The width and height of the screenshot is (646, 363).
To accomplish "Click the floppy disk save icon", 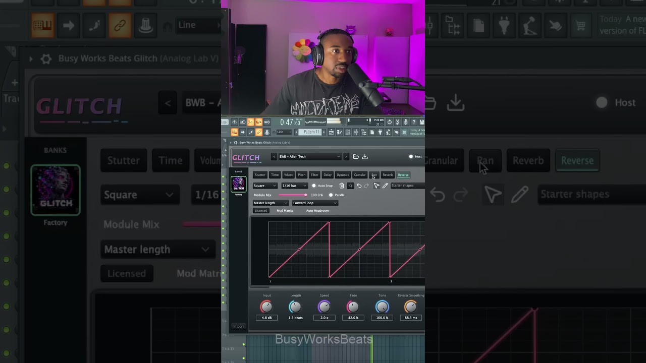I will 422,122.
